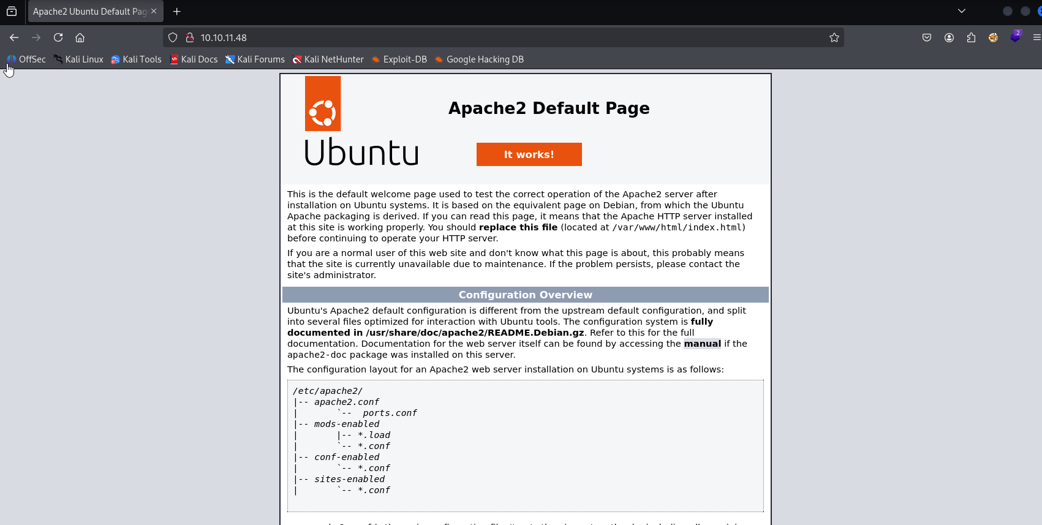
Task: Open the Google Hacking DB bookmark
Action: 479,59
